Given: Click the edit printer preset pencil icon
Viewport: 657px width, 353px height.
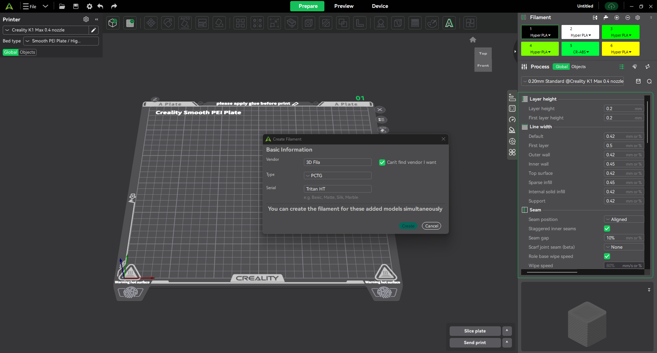Looking at the screenshot, I should (x=93, y=30).
